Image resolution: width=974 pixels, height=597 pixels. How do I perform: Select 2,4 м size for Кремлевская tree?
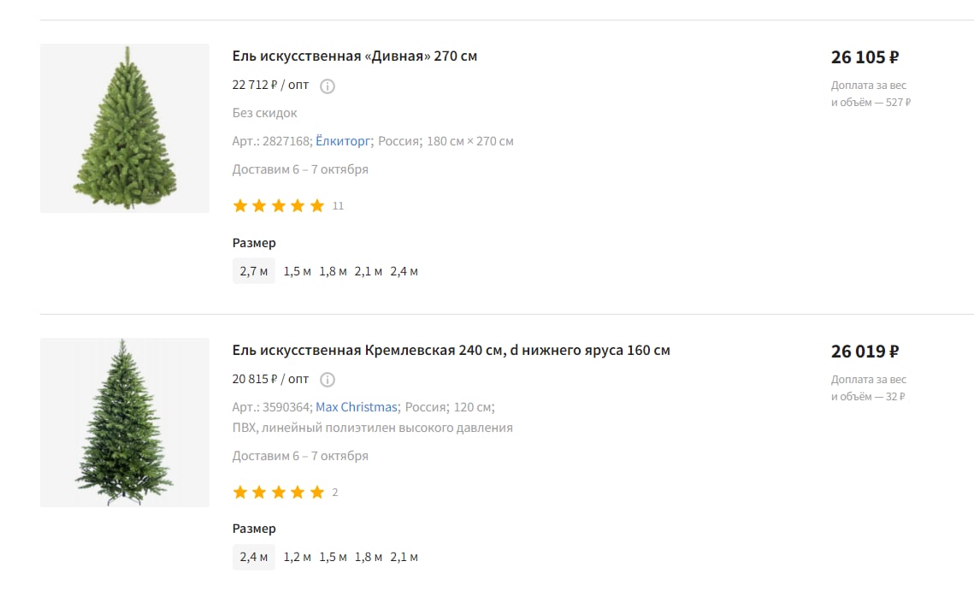tap(254, 557)
